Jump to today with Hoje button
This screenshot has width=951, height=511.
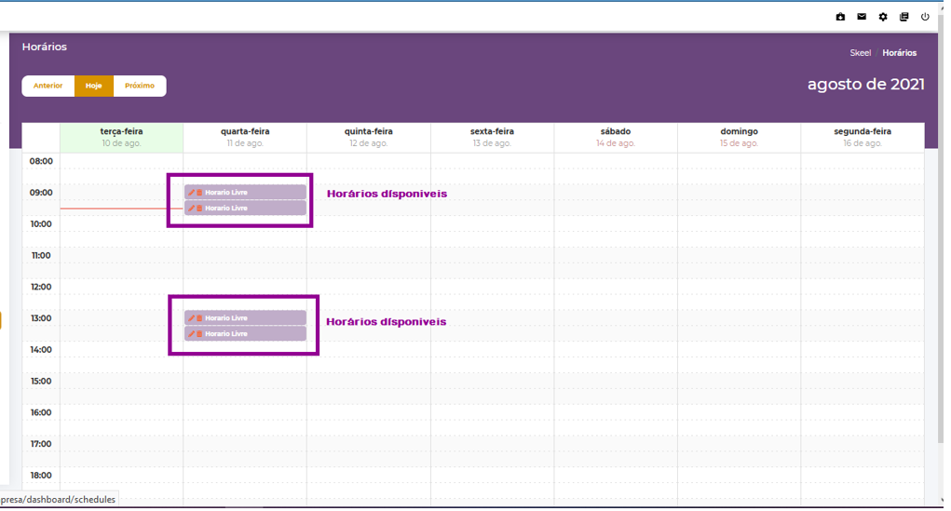click(x=94, y=86)
